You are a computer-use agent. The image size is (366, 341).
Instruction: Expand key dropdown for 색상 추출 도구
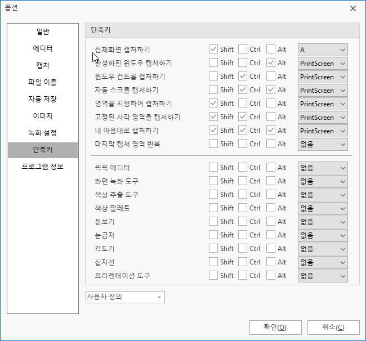pyautogui.click(x=323, y=195)
